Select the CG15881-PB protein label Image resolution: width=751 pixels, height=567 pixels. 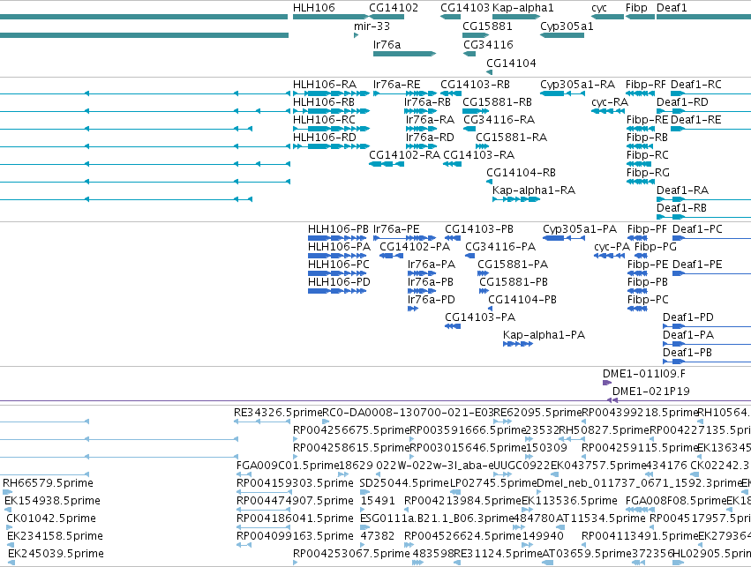coord(514,283)
